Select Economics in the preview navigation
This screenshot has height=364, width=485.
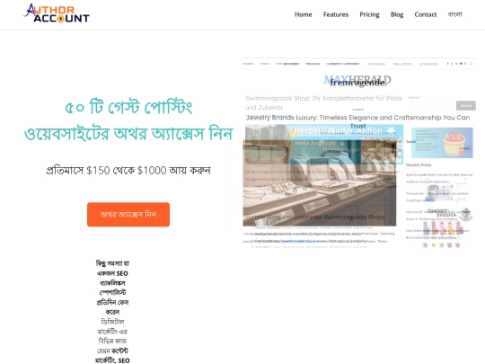coord(429,64)
